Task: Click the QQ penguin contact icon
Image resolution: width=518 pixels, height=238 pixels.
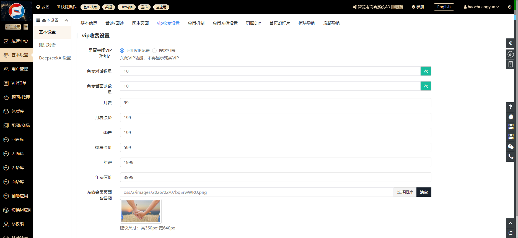Action: click(x=511, y=117)
